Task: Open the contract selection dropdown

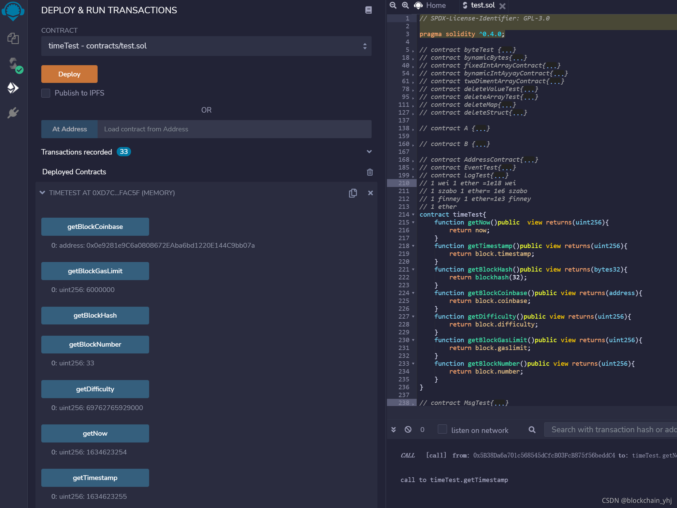Action: click(206, 46)
